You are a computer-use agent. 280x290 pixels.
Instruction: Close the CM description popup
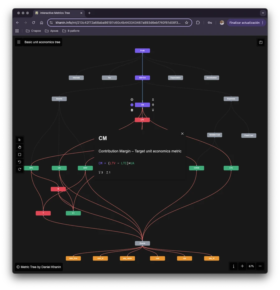point(182,134)
